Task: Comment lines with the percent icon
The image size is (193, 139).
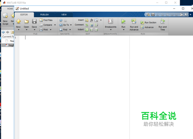Action: [87, 25]
